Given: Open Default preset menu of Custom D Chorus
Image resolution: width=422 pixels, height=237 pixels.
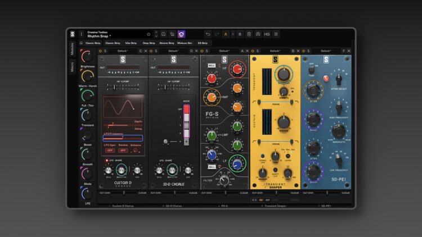Looking at the screenshot, I should [x=123, y=51].
